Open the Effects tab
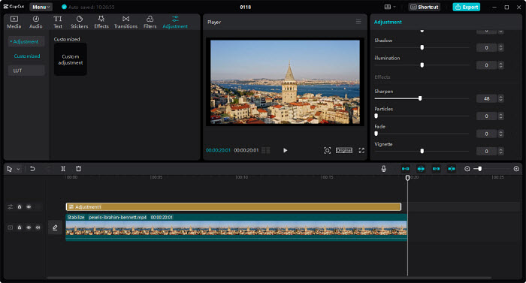This screenshot has width=526, height=283. tap(101, 22)
